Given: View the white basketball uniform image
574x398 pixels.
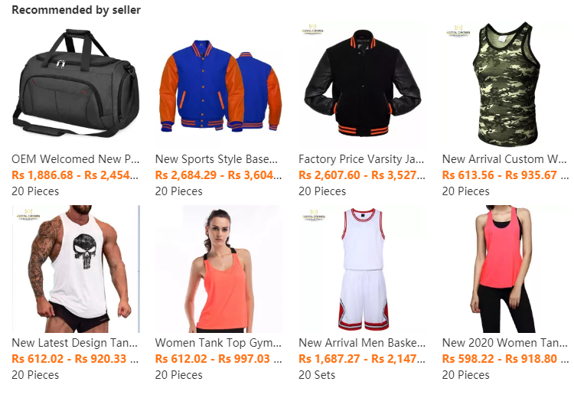Looking at the screenshot, I should coord(363,269).
